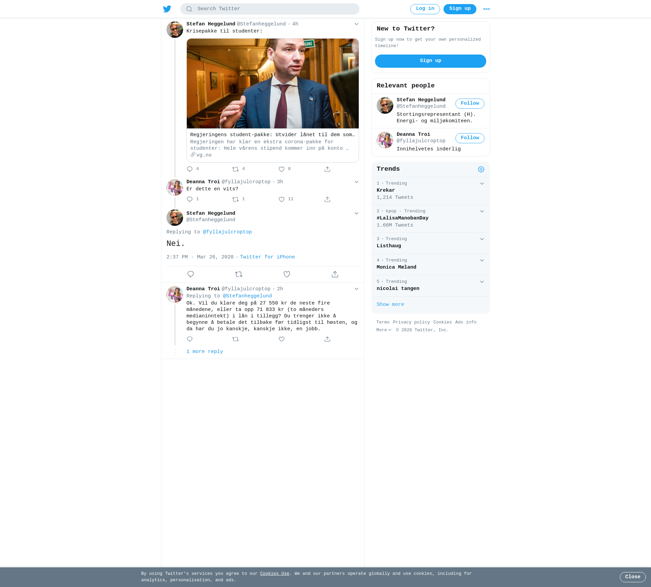The height and width of the screenshot is (587, 651).
Task: Share Deanna's 27 550 kr tweet
Action: (x=327, y=339)
